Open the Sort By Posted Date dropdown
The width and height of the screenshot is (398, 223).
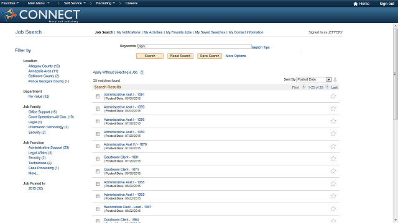(x=313, y=79)
